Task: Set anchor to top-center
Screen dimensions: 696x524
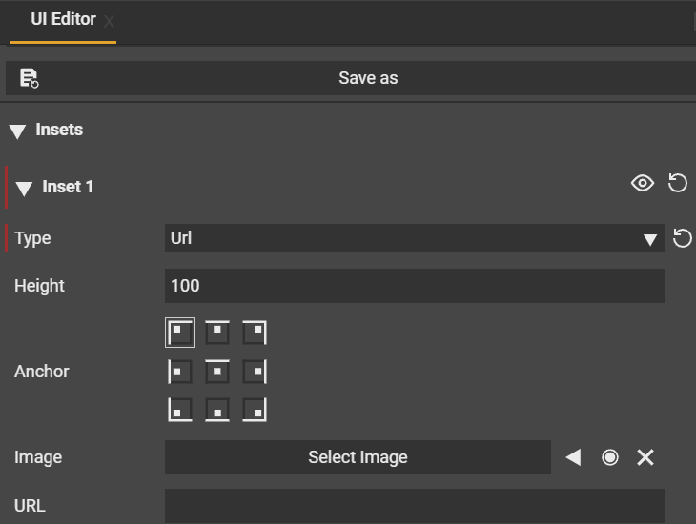Action: [218, 333]
